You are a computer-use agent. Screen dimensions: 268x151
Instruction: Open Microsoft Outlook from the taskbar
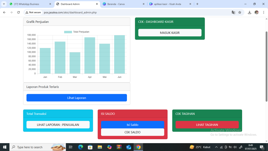click(x=129, y=147)
